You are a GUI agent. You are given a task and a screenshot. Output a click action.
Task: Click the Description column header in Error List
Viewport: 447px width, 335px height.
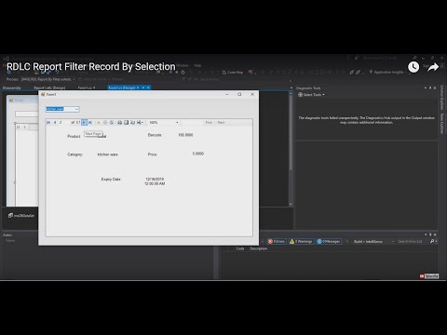point(259,248)
